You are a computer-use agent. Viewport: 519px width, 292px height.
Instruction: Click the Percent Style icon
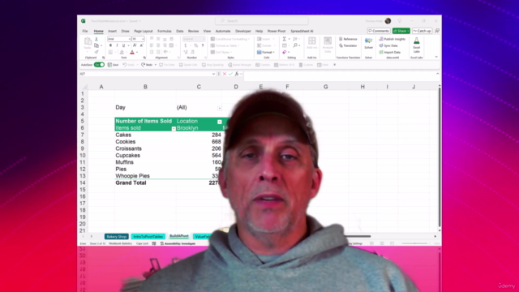(196, 45)
